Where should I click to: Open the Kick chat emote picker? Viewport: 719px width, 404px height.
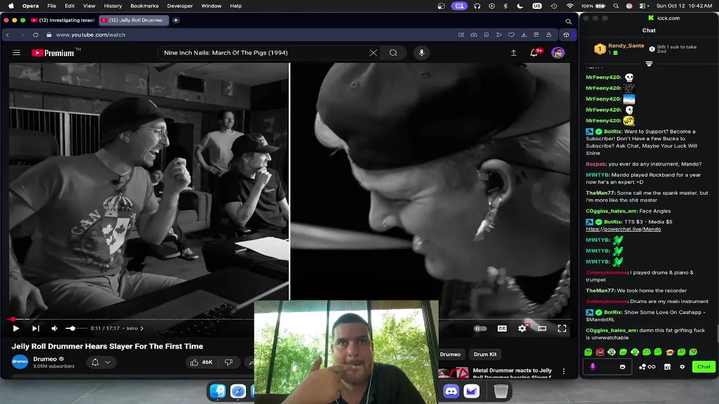coord(622,366)
